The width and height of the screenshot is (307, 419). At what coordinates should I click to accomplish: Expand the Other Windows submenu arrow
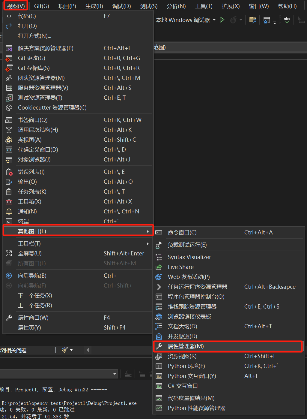pos(148,231)
